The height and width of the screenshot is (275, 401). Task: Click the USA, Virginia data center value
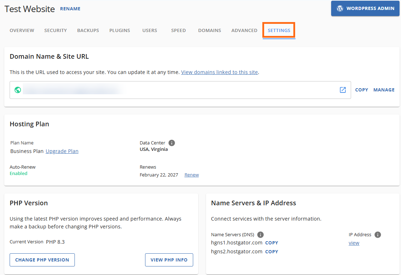point(154,149)
